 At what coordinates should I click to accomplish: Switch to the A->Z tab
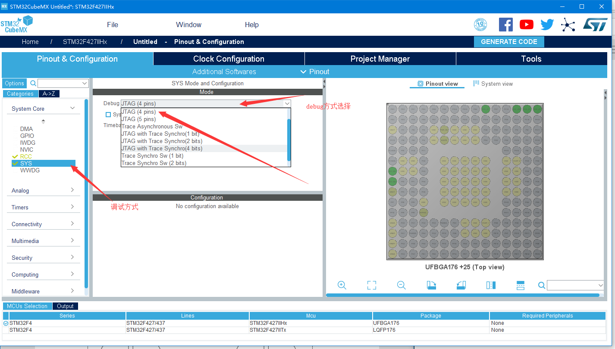(x=49, y=93)
